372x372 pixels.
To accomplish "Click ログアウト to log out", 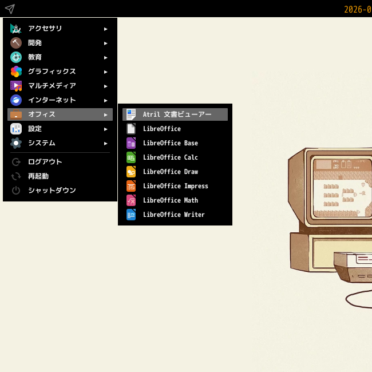I will click(x=60, y=162).
